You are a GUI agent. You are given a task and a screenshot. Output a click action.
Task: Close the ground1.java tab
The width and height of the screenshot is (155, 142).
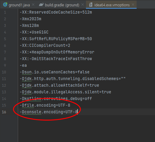pos(33,5)
